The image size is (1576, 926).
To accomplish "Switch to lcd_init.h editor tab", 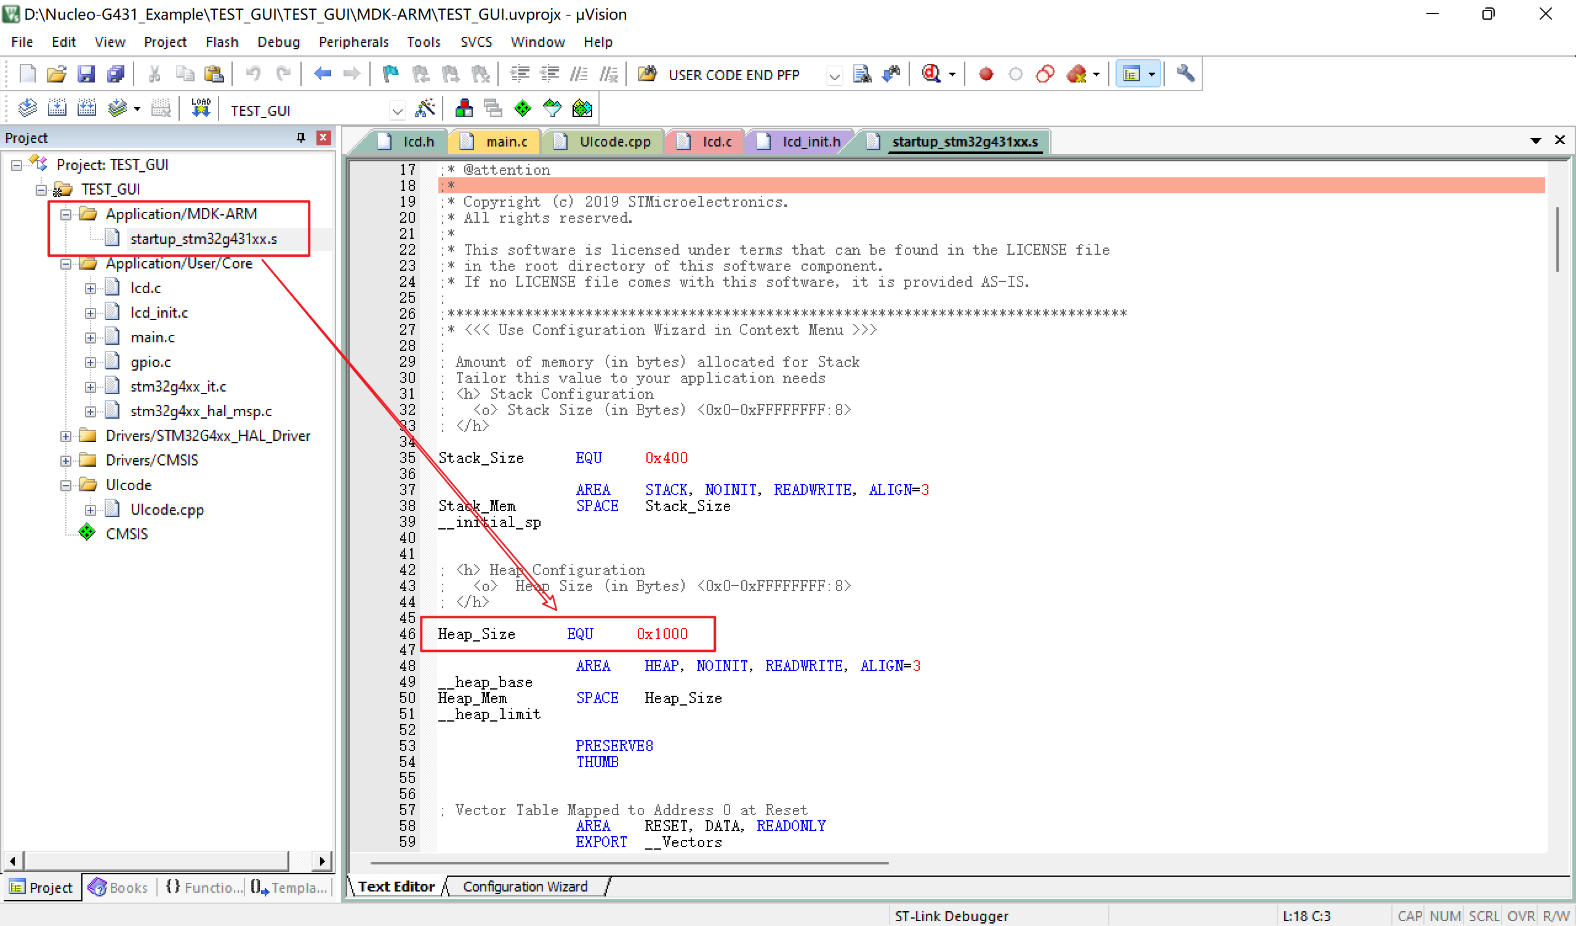I will point(799,142).
